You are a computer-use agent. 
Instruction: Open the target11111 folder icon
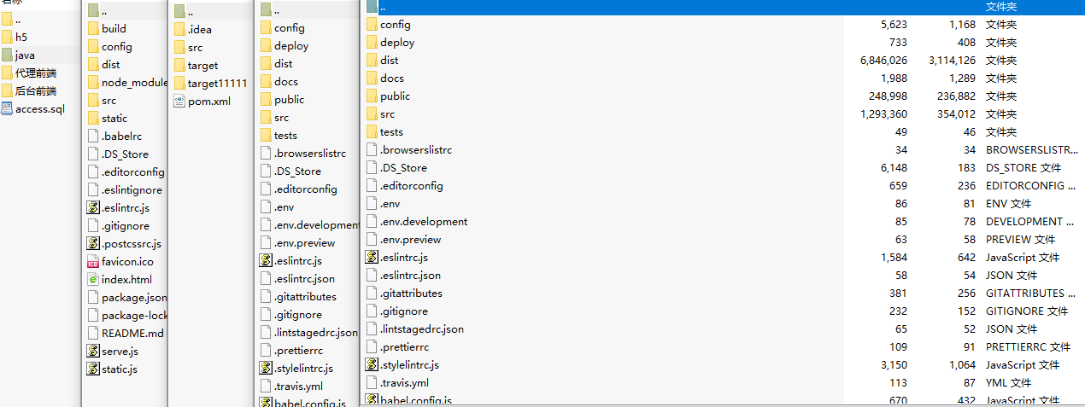179,84
